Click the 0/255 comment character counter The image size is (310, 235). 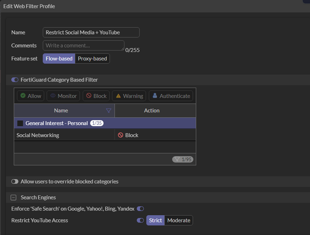click(x=133, y=50)
